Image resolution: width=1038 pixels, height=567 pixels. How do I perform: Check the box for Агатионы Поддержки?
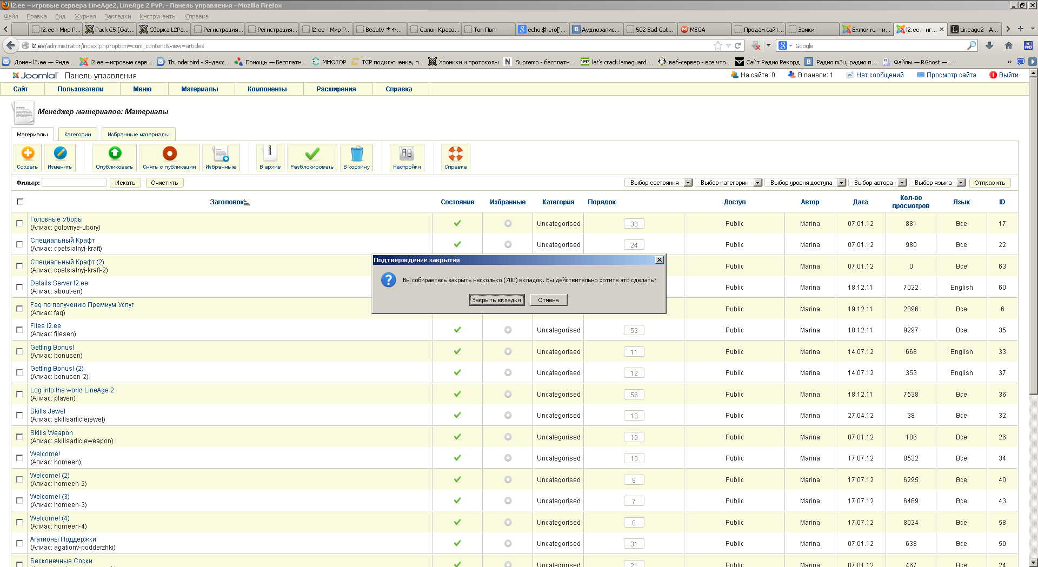[x=19, y=543]
